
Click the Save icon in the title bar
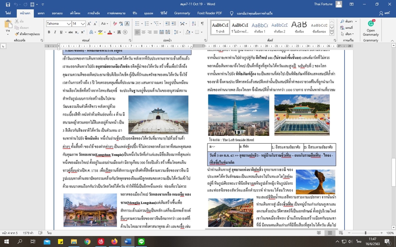8,4
